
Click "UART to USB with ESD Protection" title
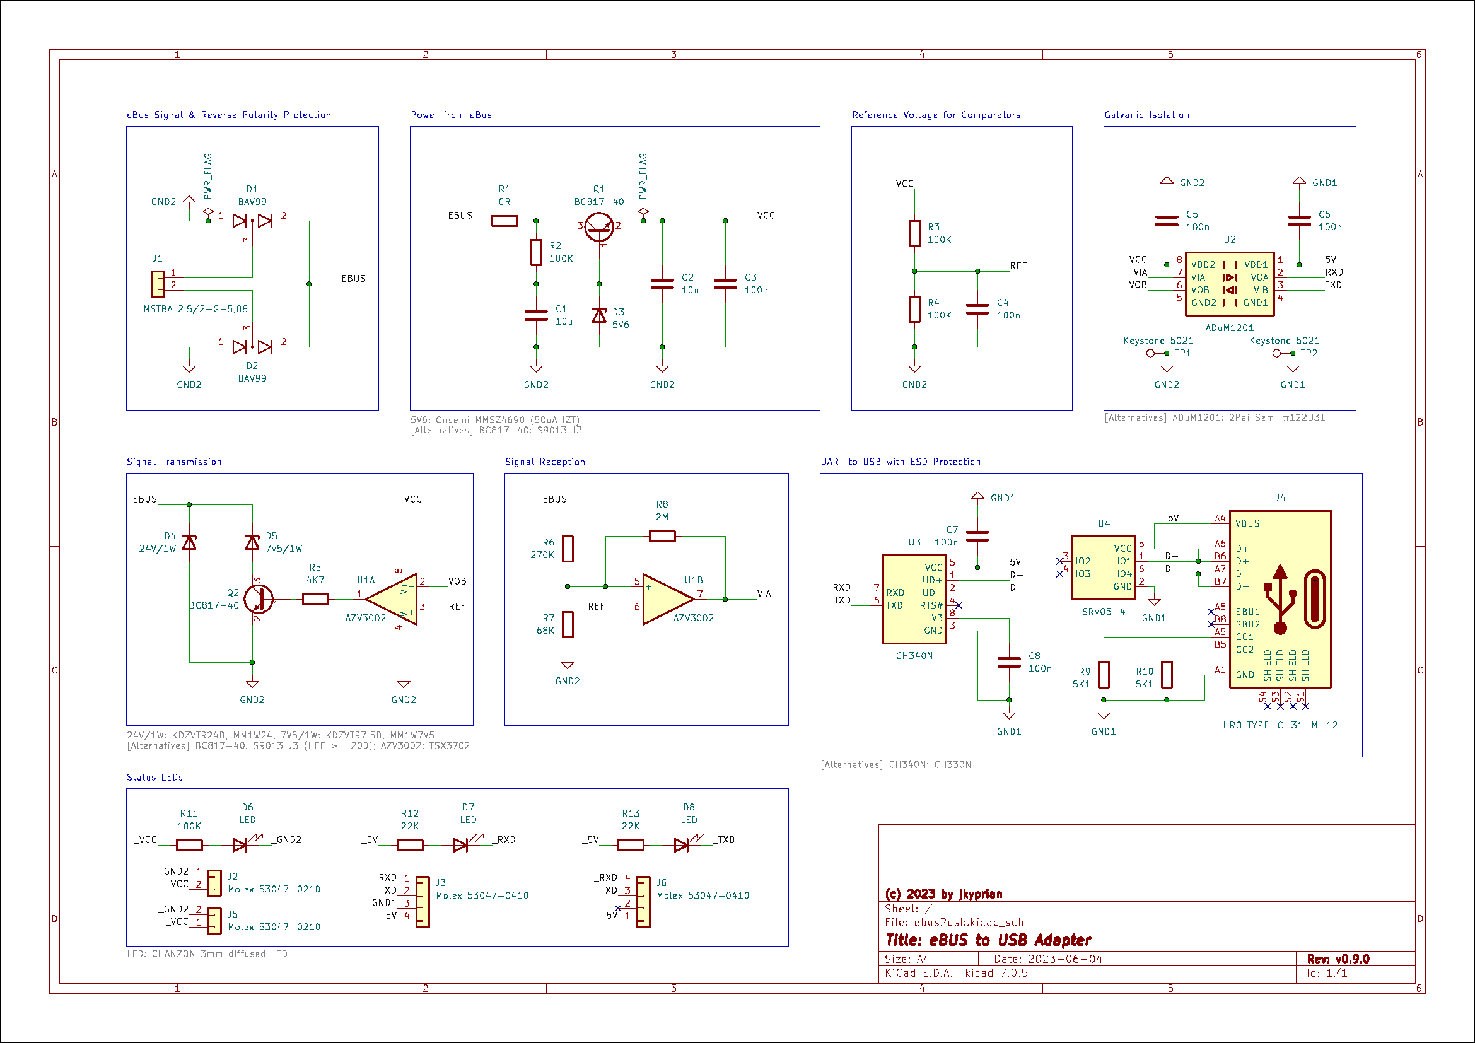click(900, 462)
